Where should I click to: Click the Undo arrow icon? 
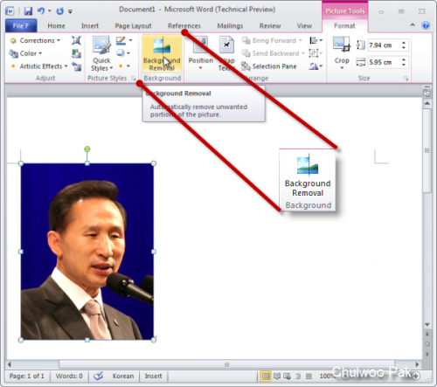pyautogui.click(x=41, y=11)
